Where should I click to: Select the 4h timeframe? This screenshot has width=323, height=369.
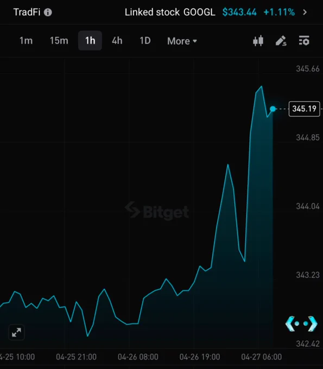117,41
